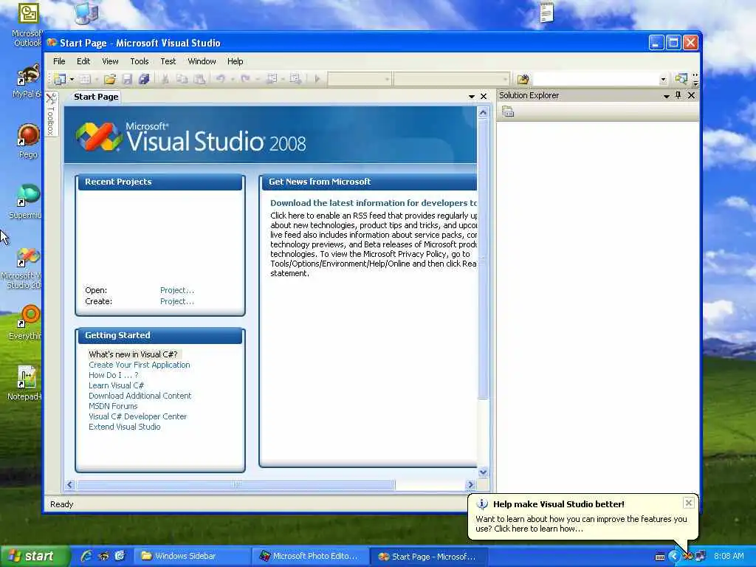Click Start Page scroll up arrow
This screenshot has height=567, width=756.
coord(483,113)
